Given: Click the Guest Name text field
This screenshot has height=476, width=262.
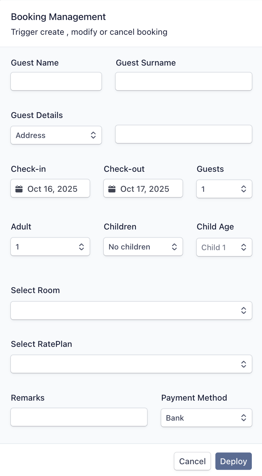Looking at the screenshot, I should point(56,82).
